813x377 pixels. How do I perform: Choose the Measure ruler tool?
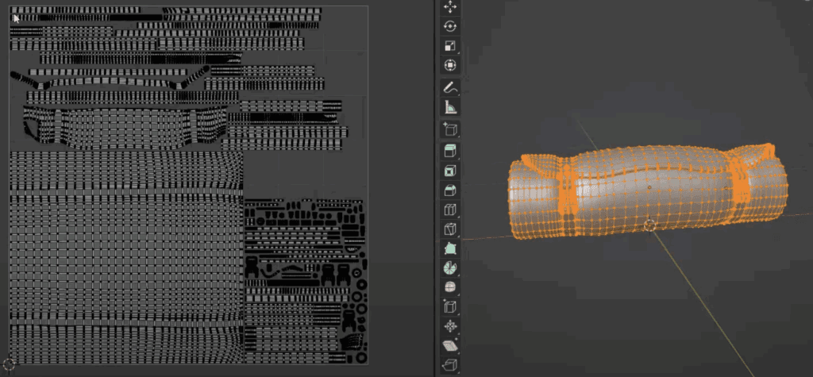click(x=449, y=107)
